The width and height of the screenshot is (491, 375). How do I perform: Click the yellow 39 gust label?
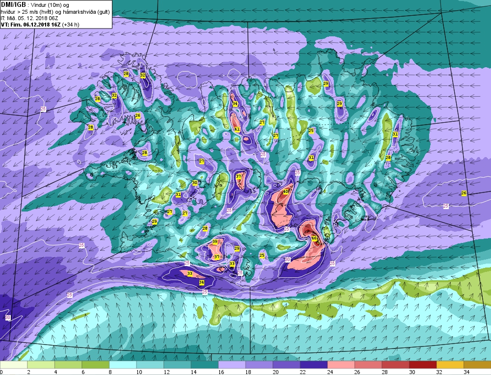tap(215, 241)
